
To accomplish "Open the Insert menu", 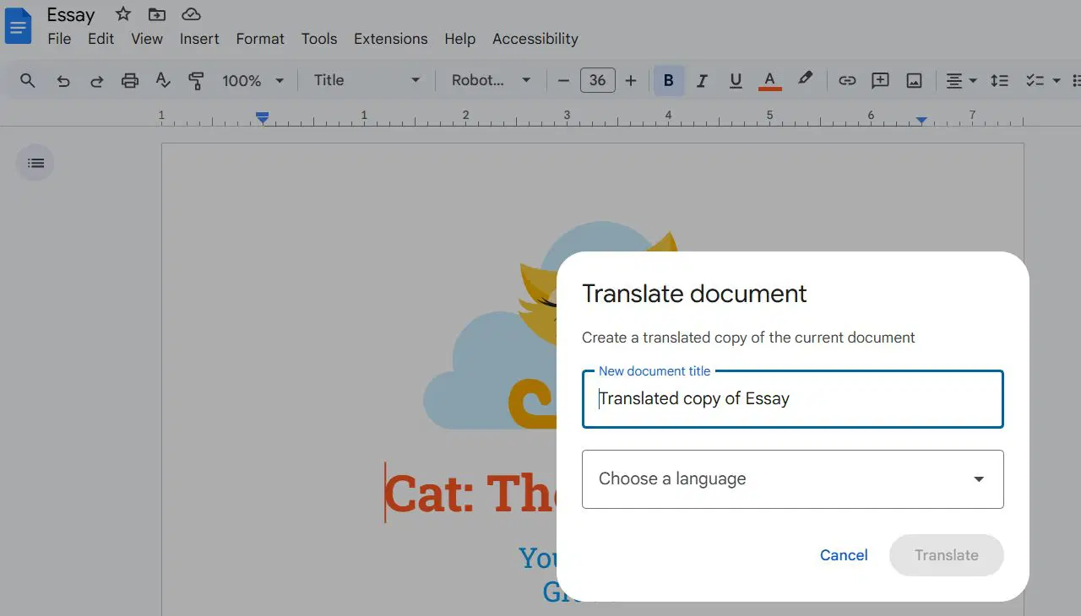I will point(199,39).
